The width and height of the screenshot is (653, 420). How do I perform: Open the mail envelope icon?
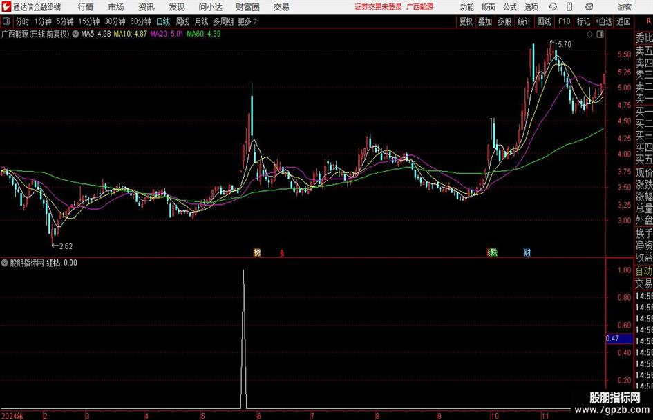(589, 7)
